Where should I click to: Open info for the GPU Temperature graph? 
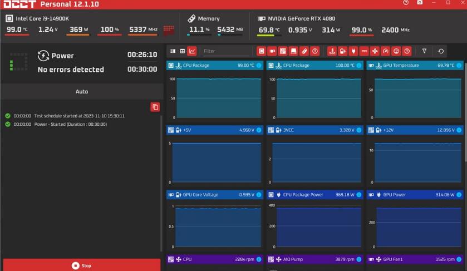(459, 65)
